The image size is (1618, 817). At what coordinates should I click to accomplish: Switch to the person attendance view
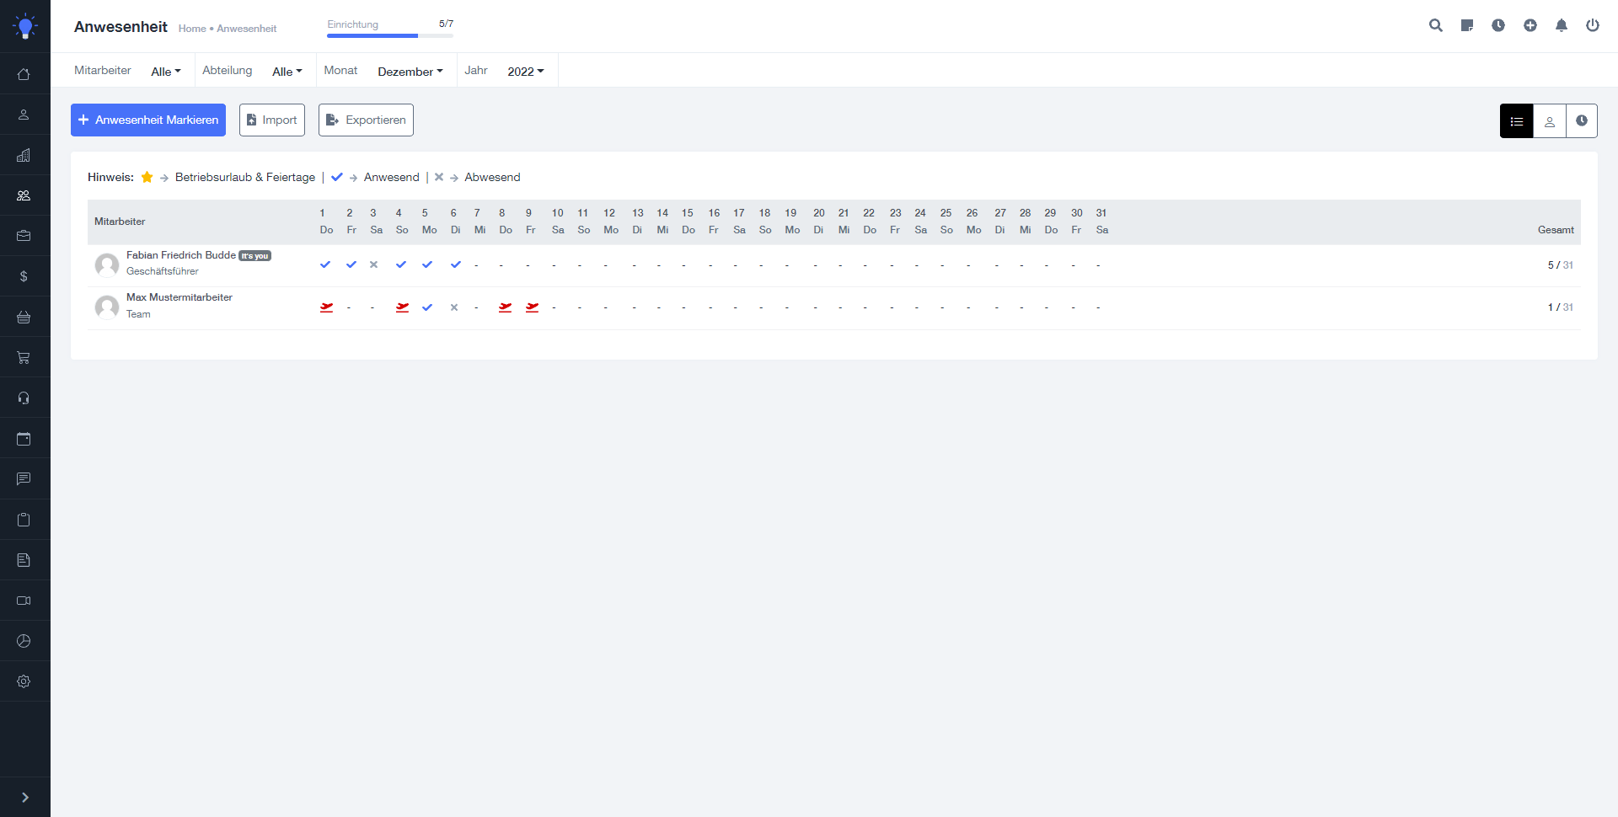pyautogui.click(x=1550, y=120)
